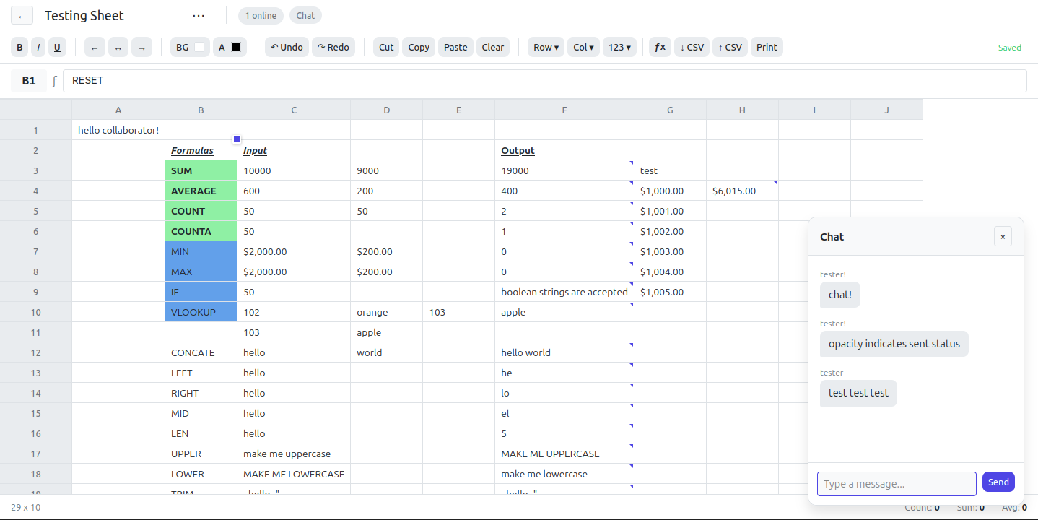Send the chat message
The width and height of the screenshot is (1038, 520).
pos(998,481)
